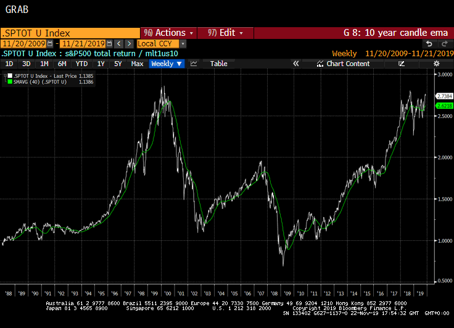Select the YTD range tab
This screenshot has height=328, width=454.
[81, 64]
